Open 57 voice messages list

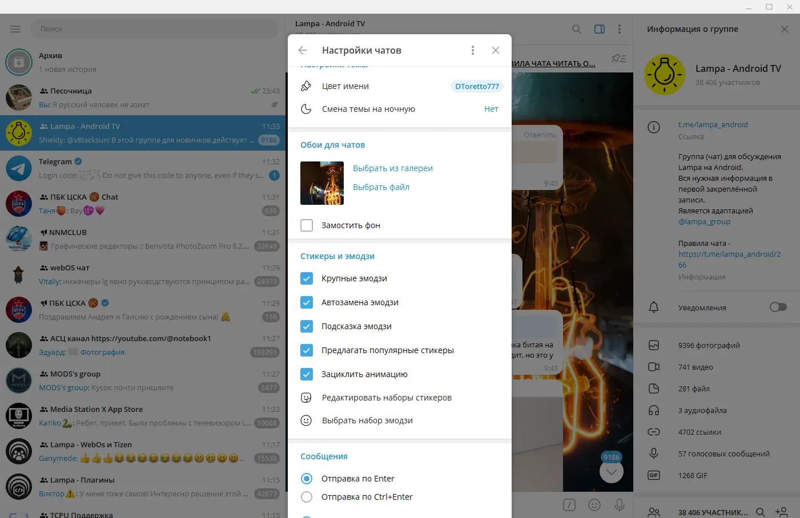(717, 454)
